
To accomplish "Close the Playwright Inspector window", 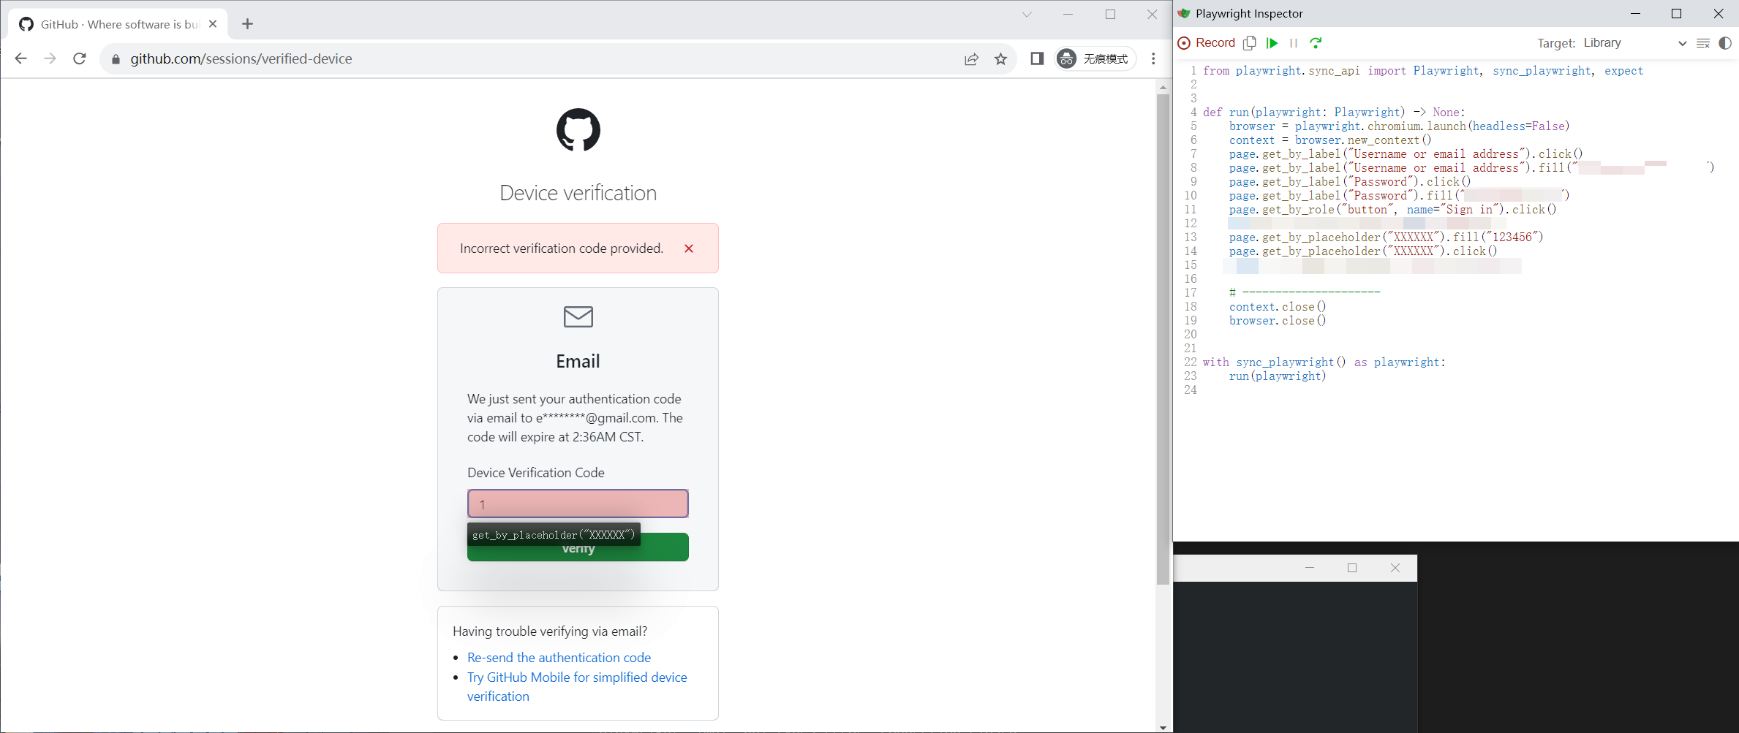I will coord(1719,14).
